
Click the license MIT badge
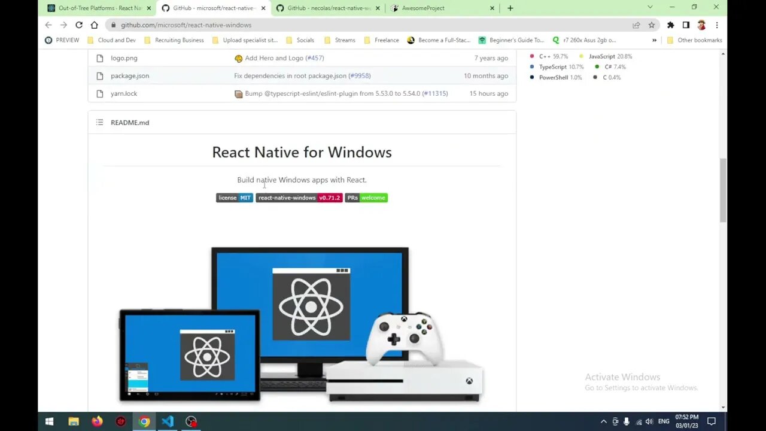click(235, 198)
